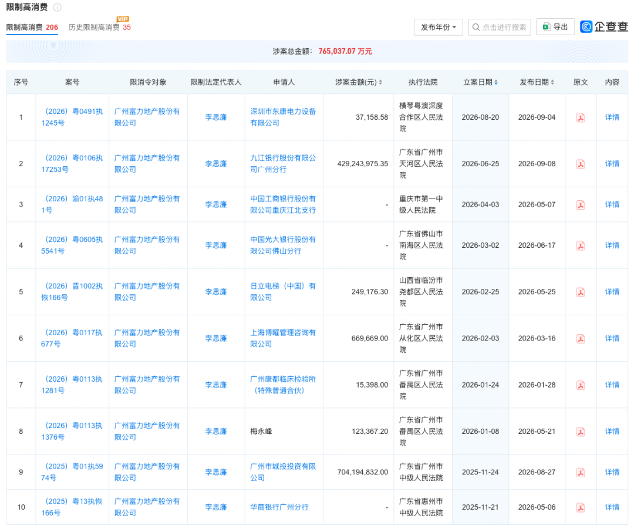Switch to 历史限制高消费 35 tab
The width and height of the screenshot is (634, 529).
[99, 28]
